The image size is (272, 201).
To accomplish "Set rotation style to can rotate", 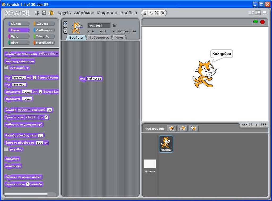I will click(65, 23).
